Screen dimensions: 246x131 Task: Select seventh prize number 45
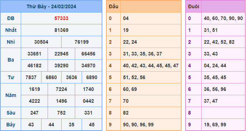pyautogui.click(x=92, y=125)
